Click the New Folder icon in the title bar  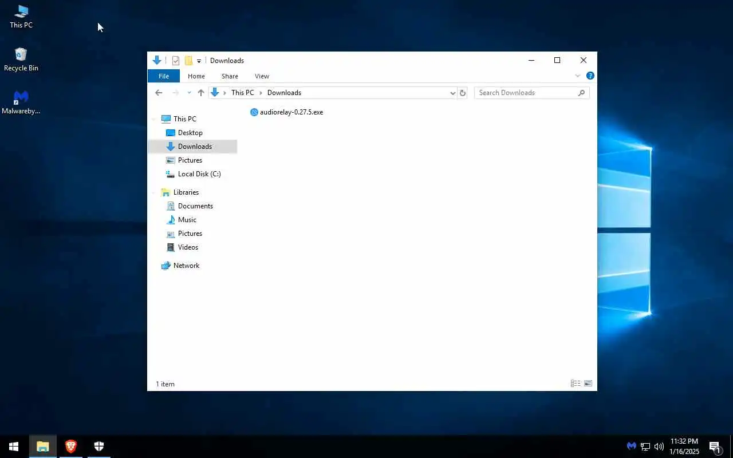pos(188,61)
